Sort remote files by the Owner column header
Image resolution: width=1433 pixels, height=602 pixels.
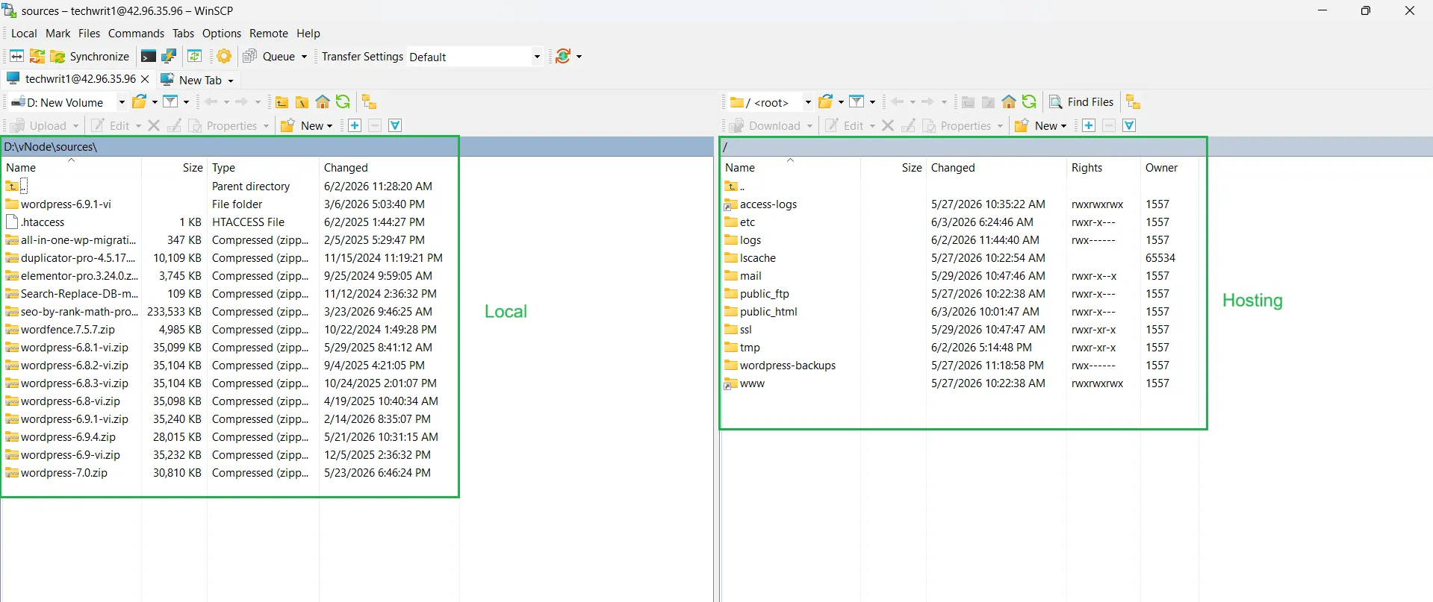click(1169, 168)
